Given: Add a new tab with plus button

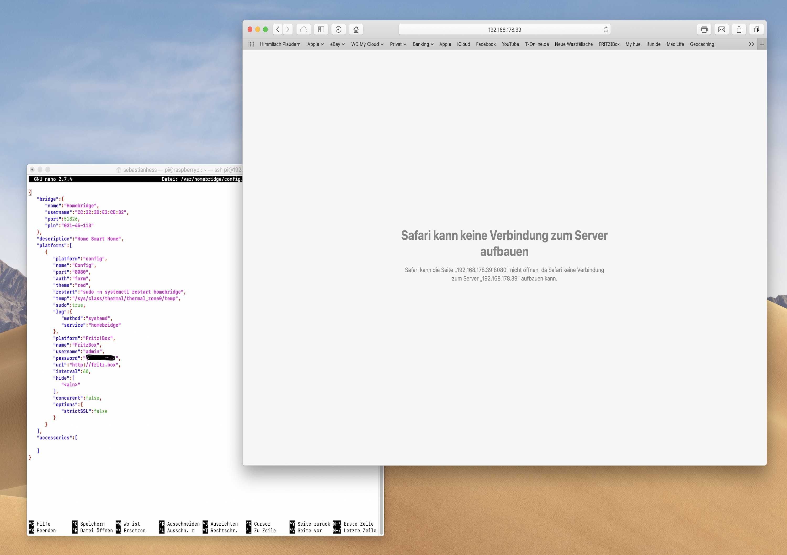Looking at the screenshot, I should pyautogui.click(x=762, y=44).
